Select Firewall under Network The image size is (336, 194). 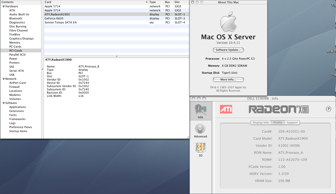[x=14, y=87]
